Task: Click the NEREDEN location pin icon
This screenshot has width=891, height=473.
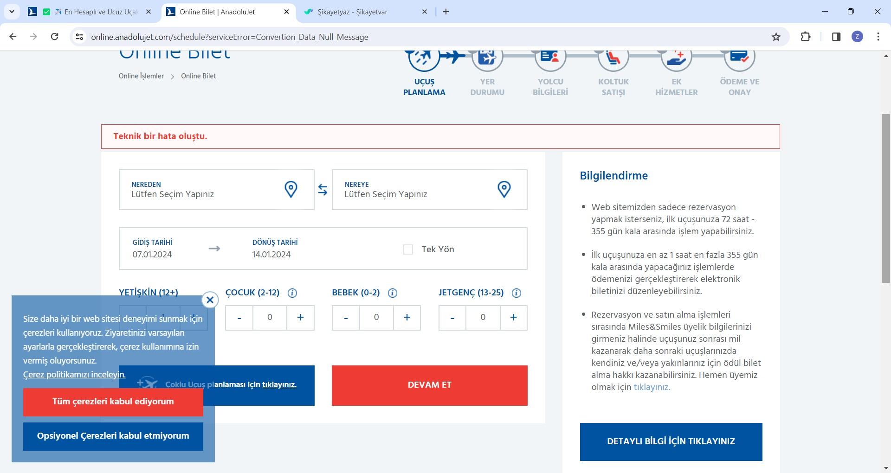Action: click(291, 189)
